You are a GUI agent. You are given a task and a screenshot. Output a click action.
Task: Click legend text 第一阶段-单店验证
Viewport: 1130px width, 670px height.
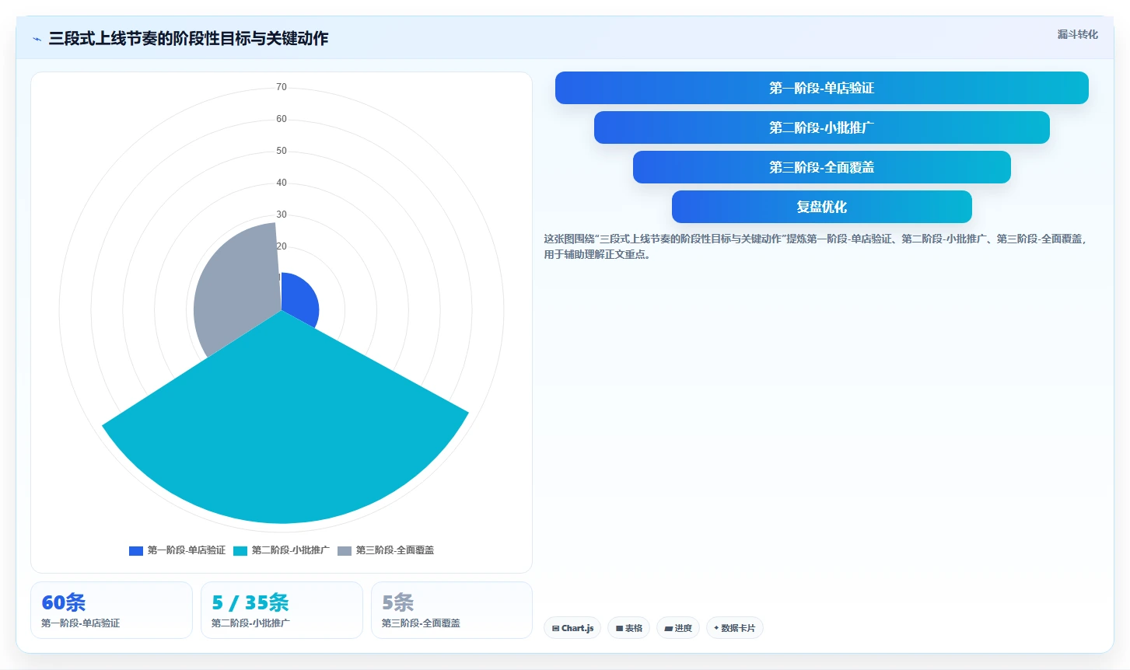pyautogui.click(x=187, y=550)
